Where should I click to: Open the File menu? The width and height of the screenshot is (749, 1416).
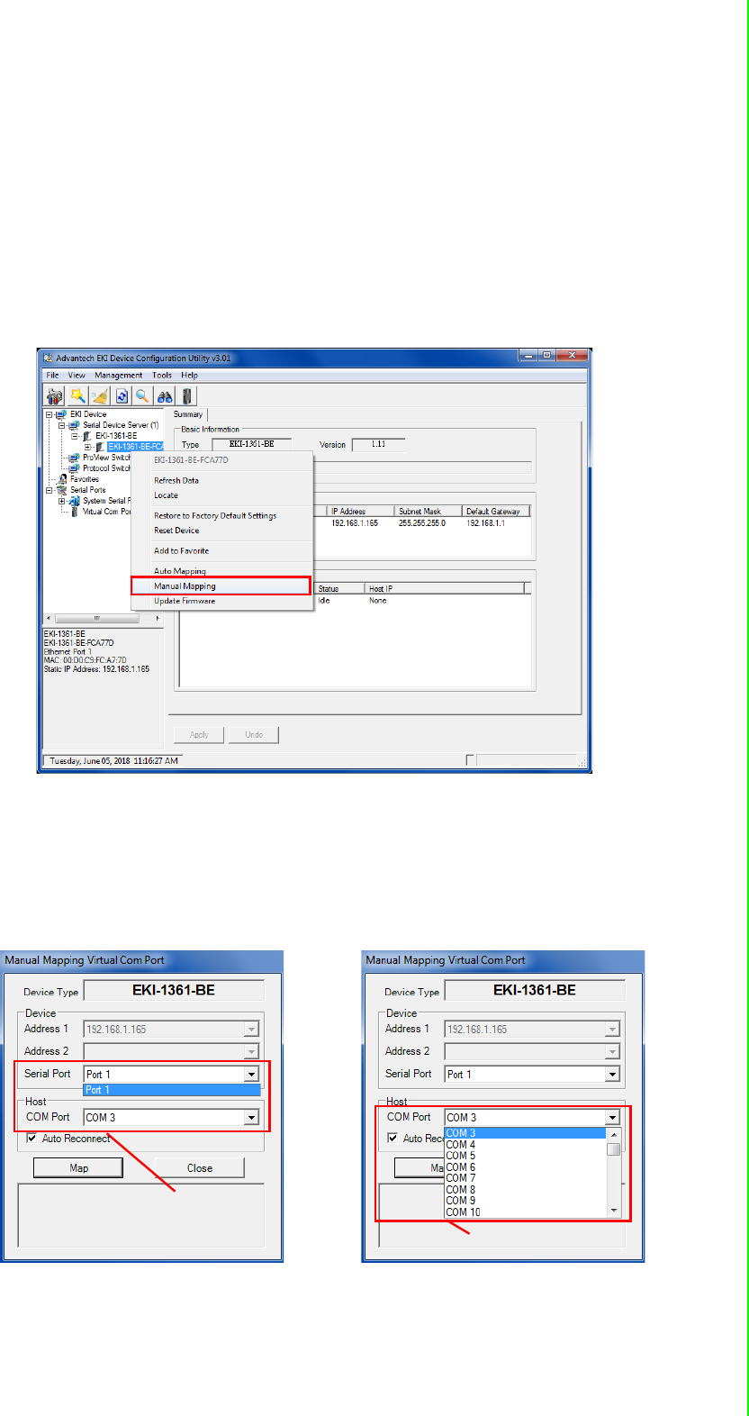click(52, 376)
